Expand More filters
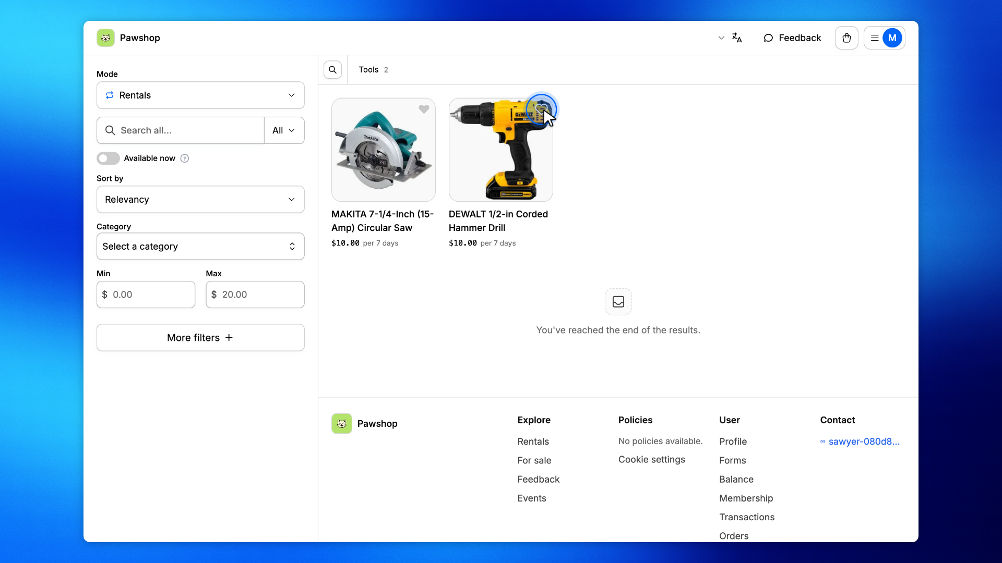Image resolution: width=1002 pixels, height=563 pixels. [200, 338]
